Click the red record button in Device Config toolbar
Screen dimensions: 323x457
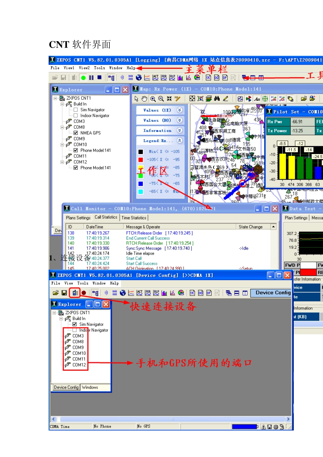tap(84, 293)
